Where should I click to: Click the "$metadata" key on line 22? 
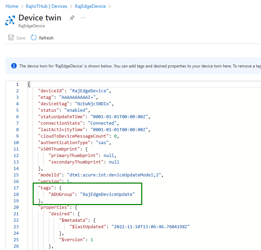[74, 220]
